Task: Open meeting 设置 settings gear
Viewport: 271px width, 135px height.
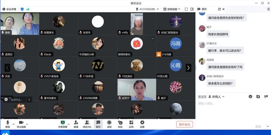Action: tap(142, 124)
